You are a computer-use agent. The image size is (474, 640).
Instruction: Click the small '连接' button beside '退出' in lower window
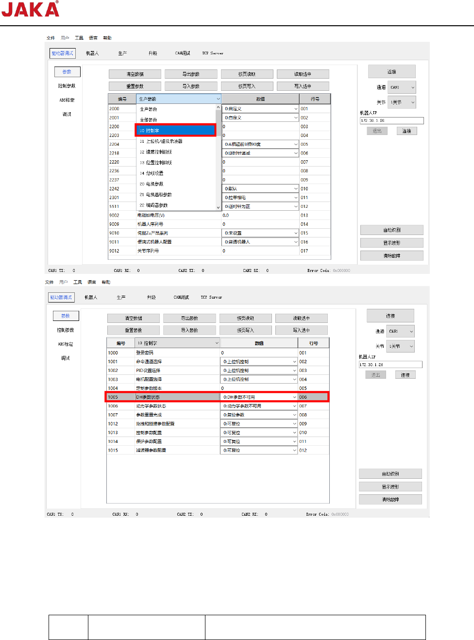pyautogui.click(x=406, y=375)
